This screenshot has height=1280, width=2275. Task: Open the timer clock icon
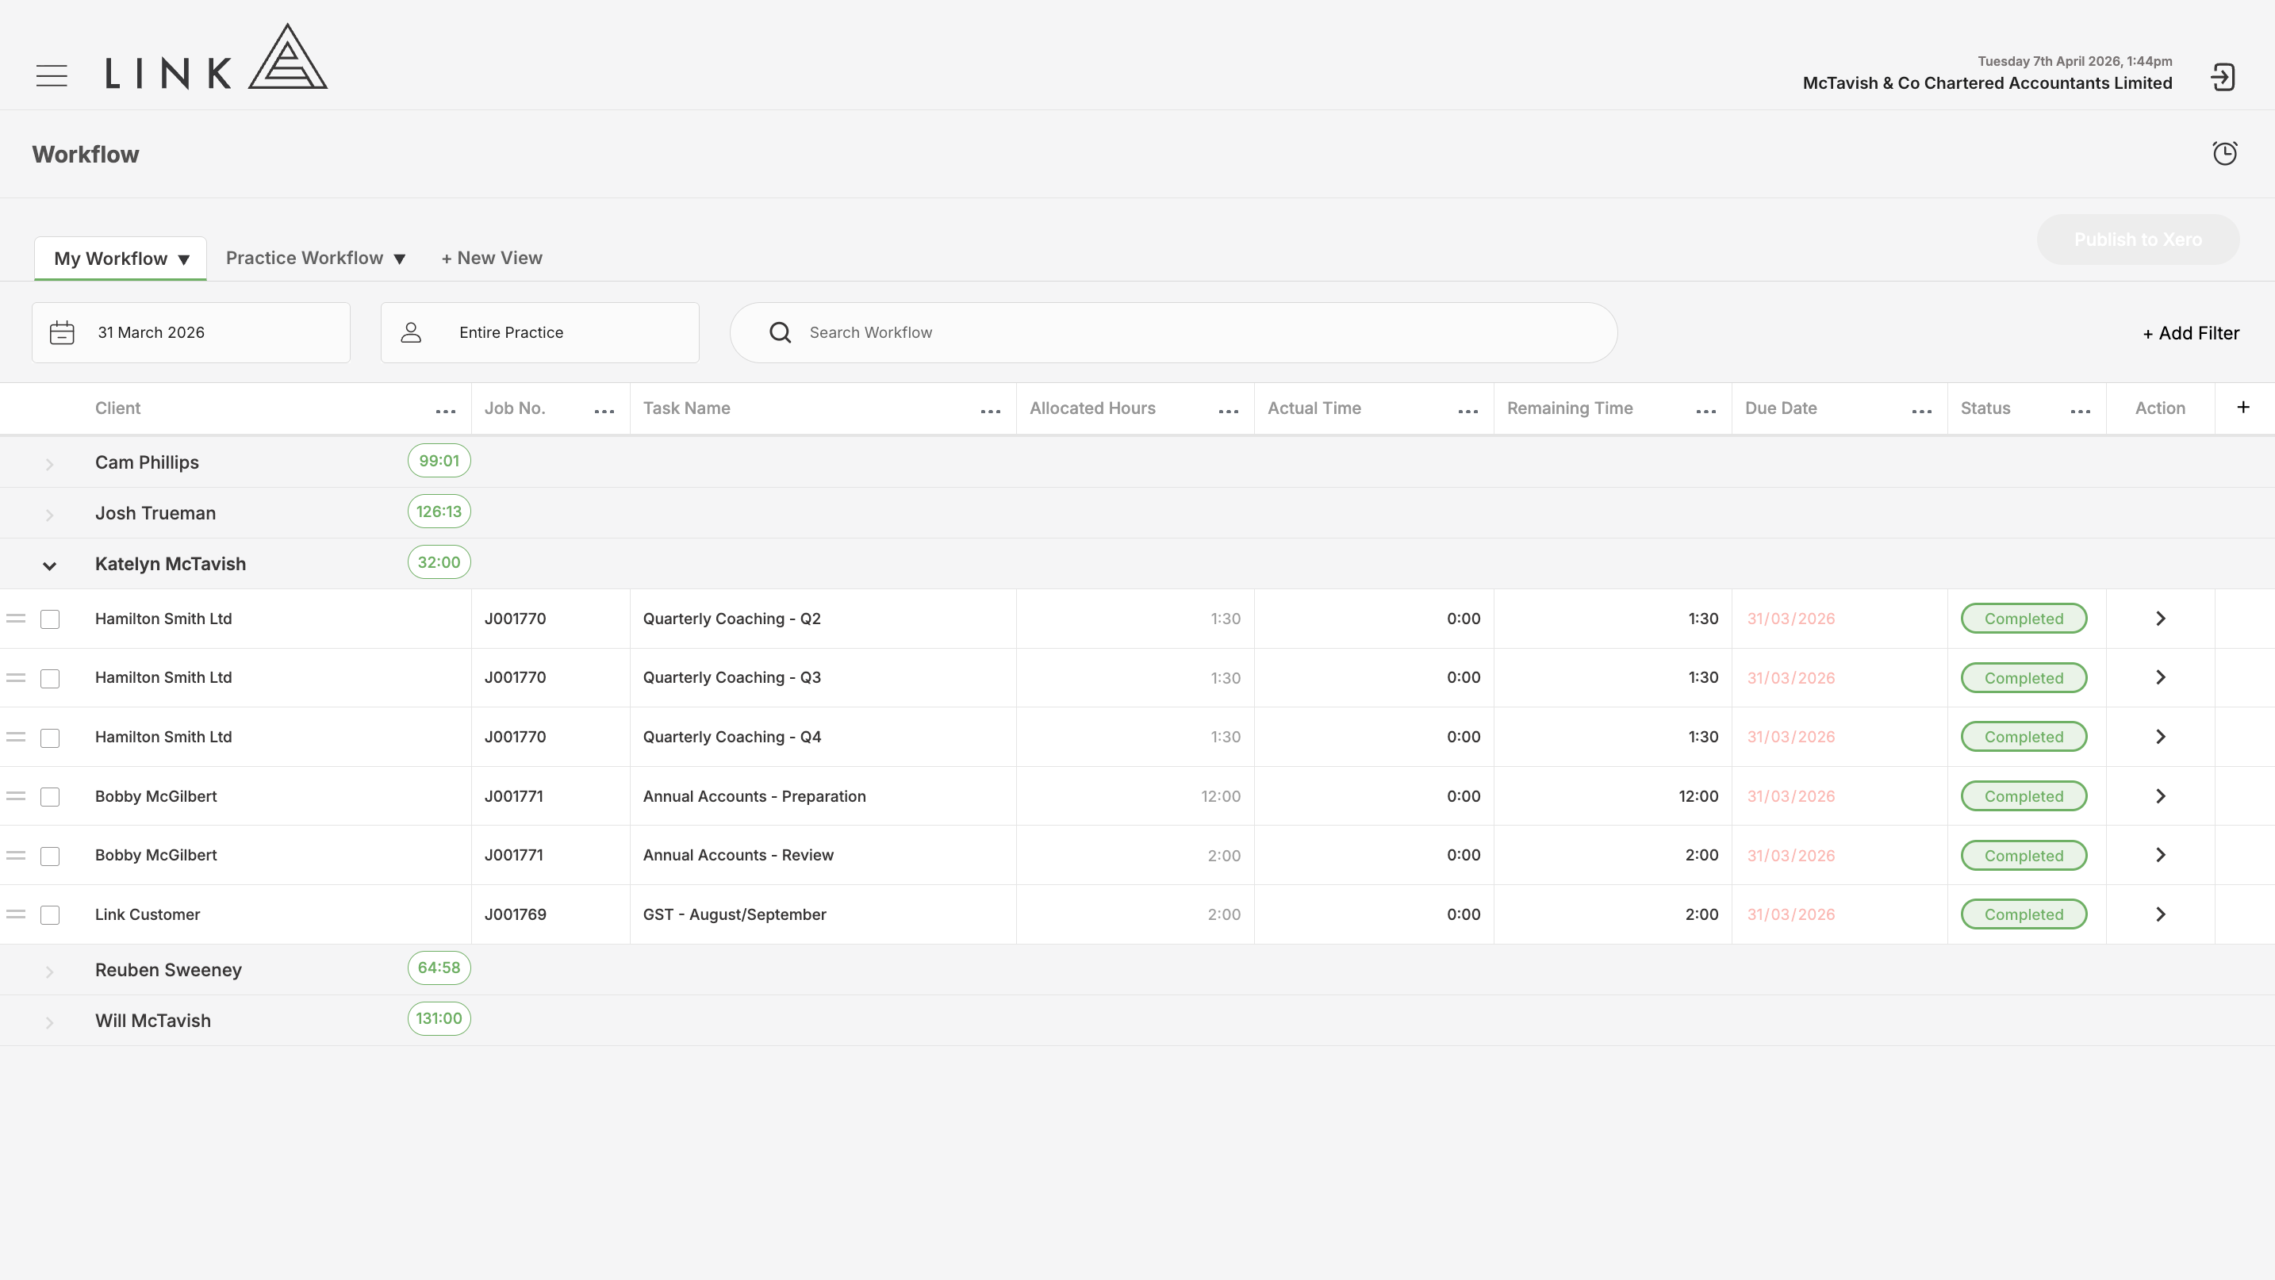click(x=2225, y=154)
